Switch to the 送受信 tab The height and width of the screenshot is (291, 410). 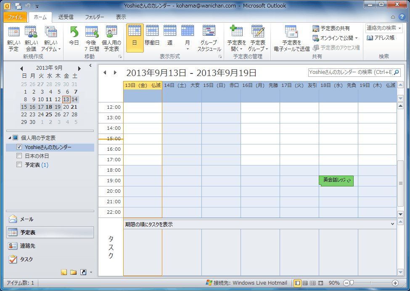pyautogui.click(x=66, y=17)
